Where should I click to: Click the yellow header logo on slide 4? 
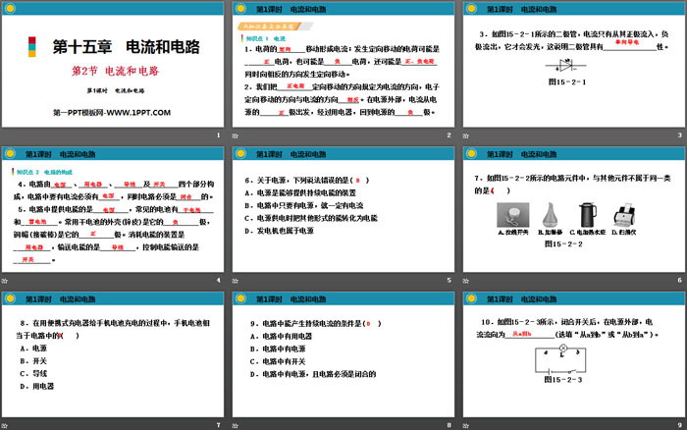pyautogui.click(x=12, y=153)
